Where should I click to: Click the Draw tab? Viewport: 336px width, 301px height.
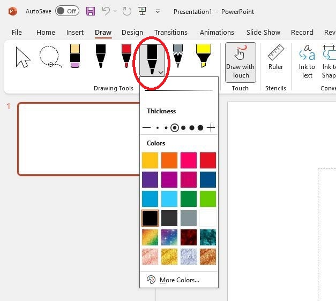click(103, 32)
